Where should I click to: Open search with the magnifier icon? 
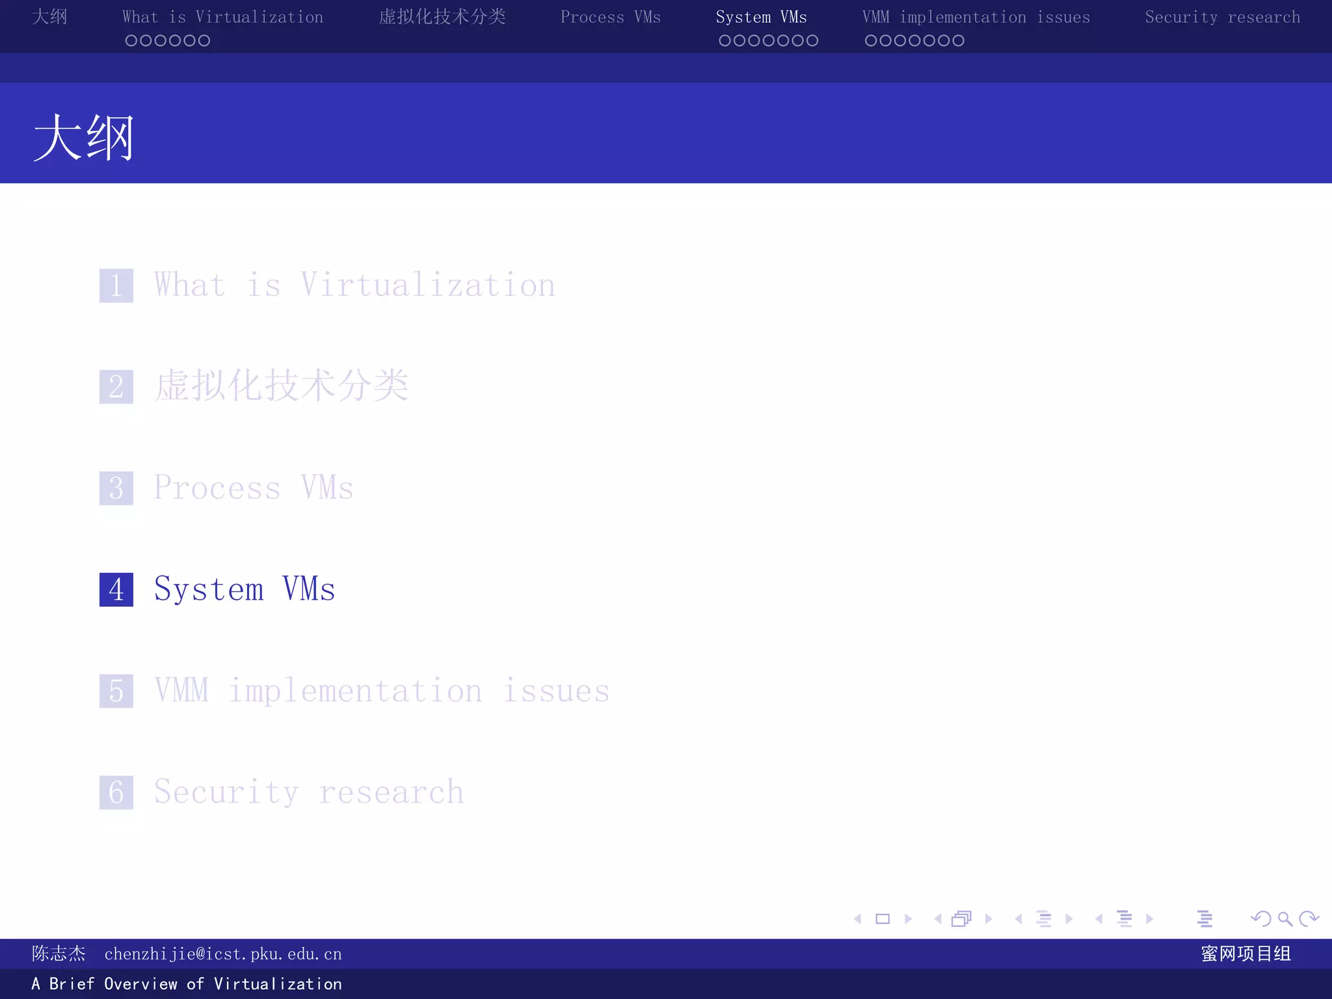click(x=1285, y=919)
